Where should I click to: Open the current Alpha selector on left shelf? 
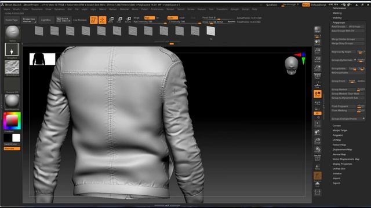(12, 68)
